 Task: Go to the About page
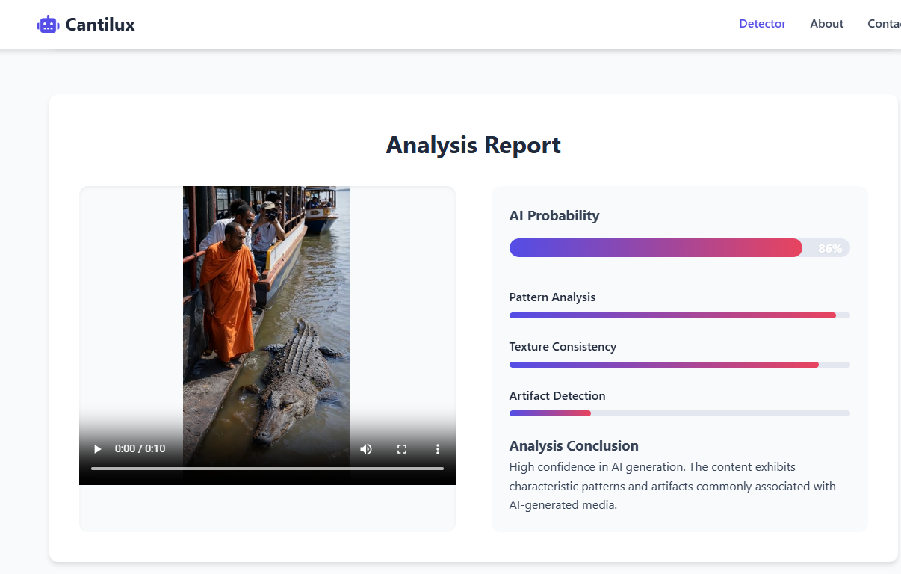tap(826, 24)
